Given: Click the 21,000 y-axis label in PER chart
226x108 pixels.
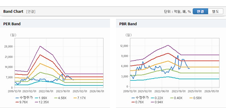Looking at the screenshot, I should point(9,57).
